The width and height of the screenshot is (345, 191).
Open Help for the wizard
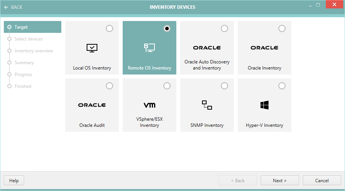pos(14,181)
